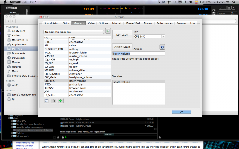Select Downloads in Finder sidebar
This screenshot has width=239, height=149.
(18, 58)
